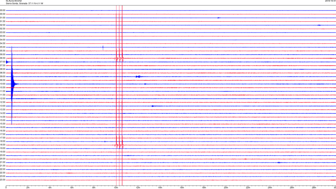Select the 23:00 row label

[x=2, y=176]
